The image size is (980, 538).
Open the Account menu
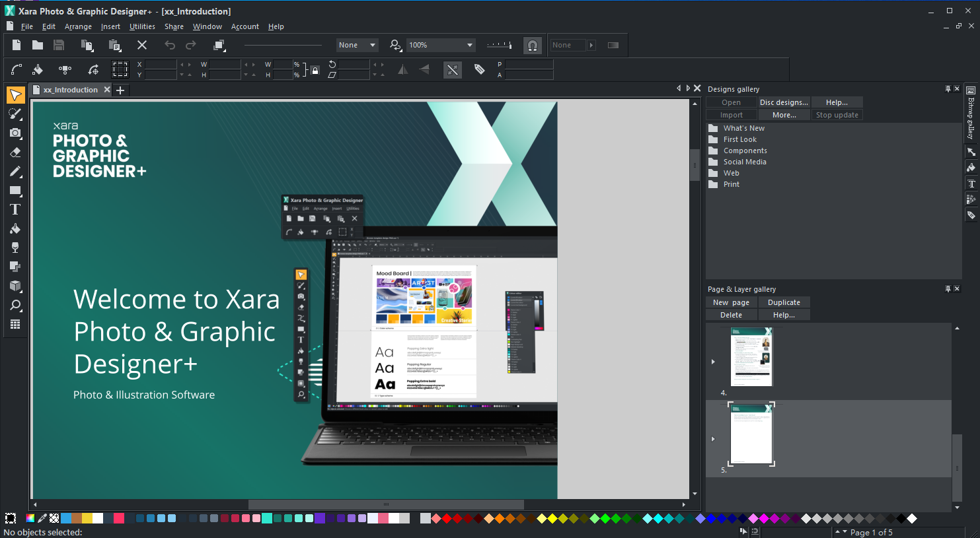coord(245,26)
